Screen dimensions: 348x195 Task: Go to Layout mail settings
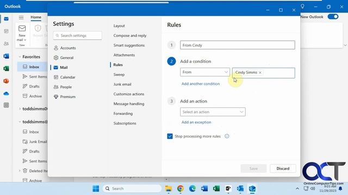pos(119,26)
